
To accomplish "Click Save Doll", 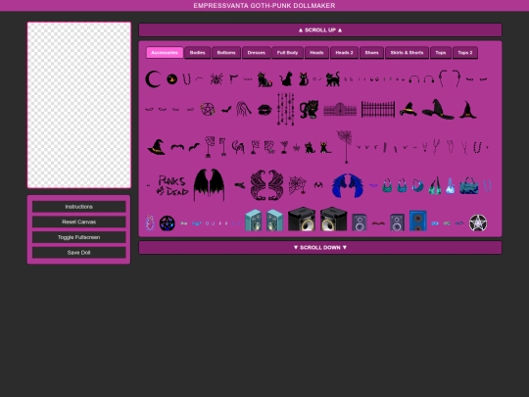I will point(79,253).
